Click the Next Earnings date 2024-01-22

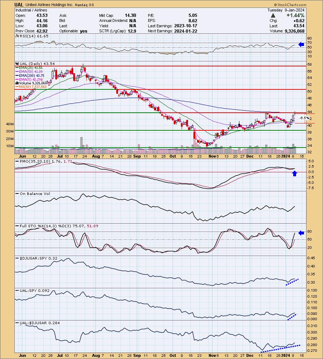186,31
